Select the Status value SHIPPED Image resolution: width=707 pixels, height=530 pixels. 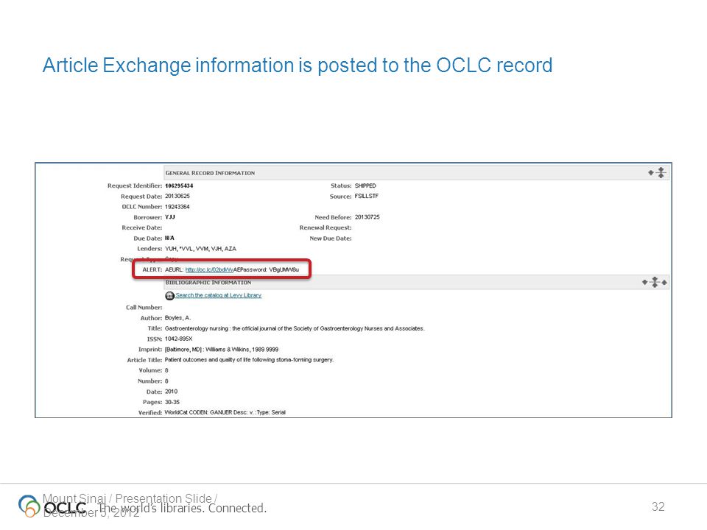pyautogui.click(x=365, y=185)
